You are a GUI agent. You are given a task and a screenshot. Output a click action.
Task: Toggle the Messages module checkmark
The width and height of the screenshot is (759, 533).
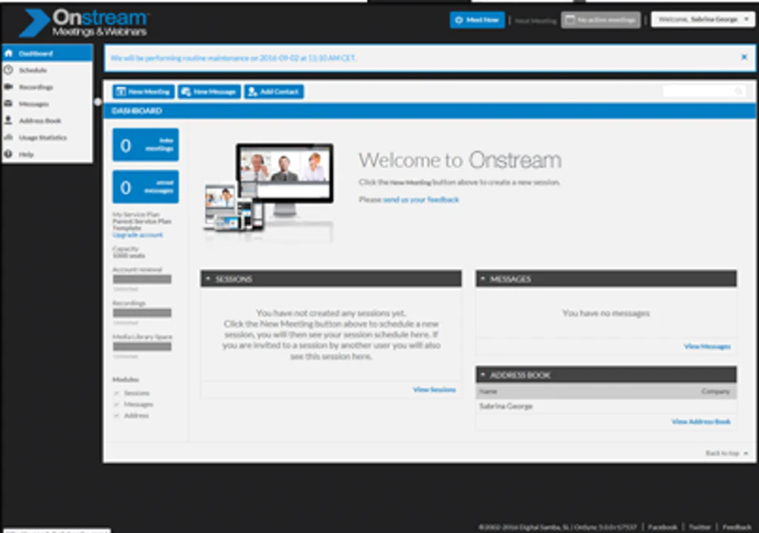point(117,404)
